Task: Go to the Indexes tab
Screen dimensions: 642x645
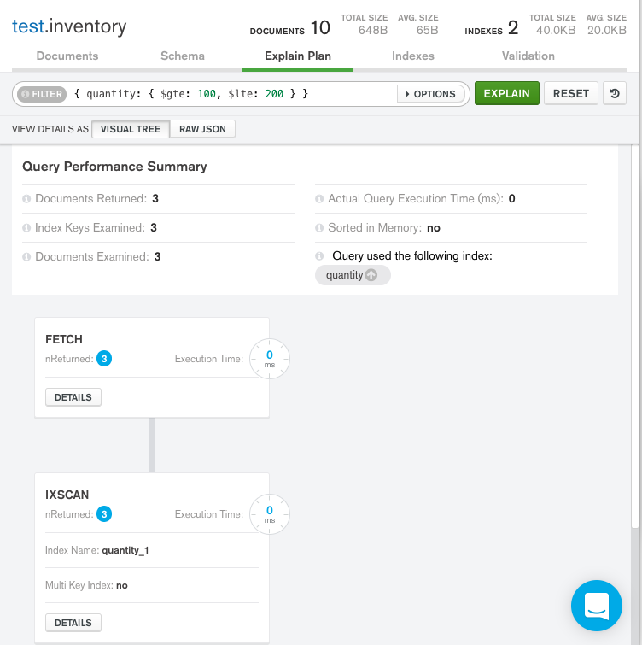Action: (413, 56)
